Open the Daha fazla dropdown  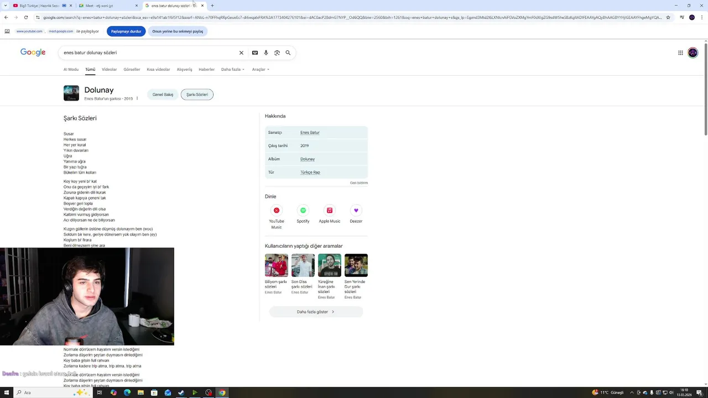click(x=233, y=69)
